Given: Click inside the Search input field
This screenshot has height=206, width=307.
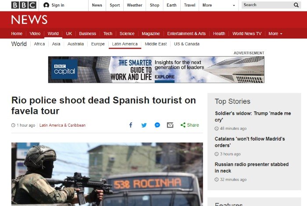Looking at the screenshot, I should 266,5.
